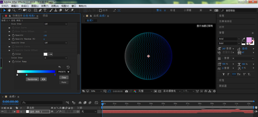Select the Horizontal Type tool
The height and width of the screenshot is (117, 258).
tap(45, 10)
